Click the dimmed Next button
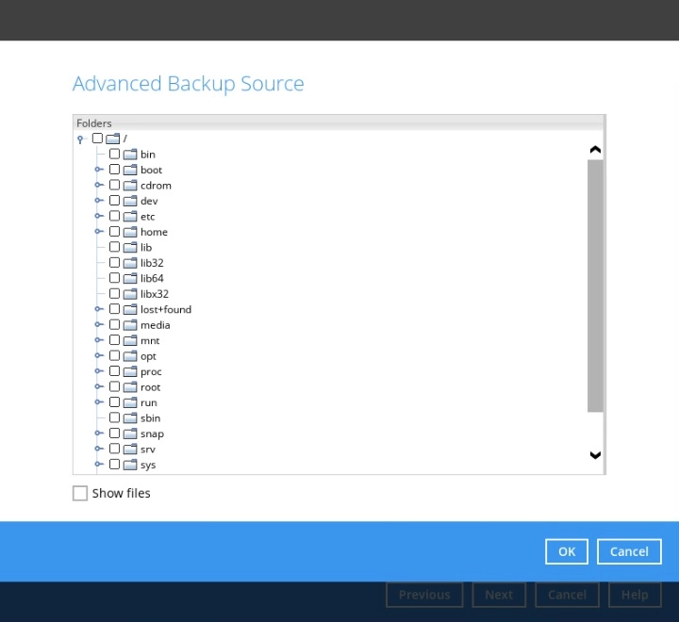This screenshot has width=679, height=622. pyautogui.click(x=499, y=595)
